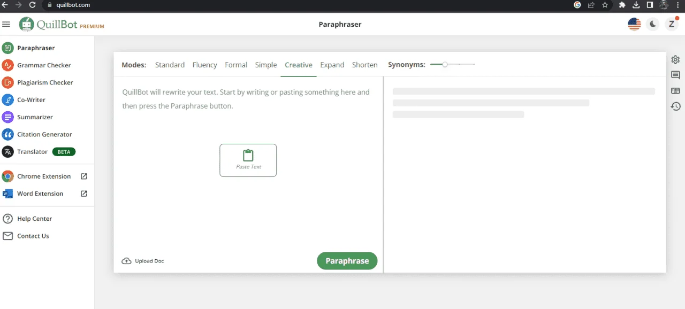Open the Help Center link
Viewport: 685px width, 309px height.
[34, 219]
